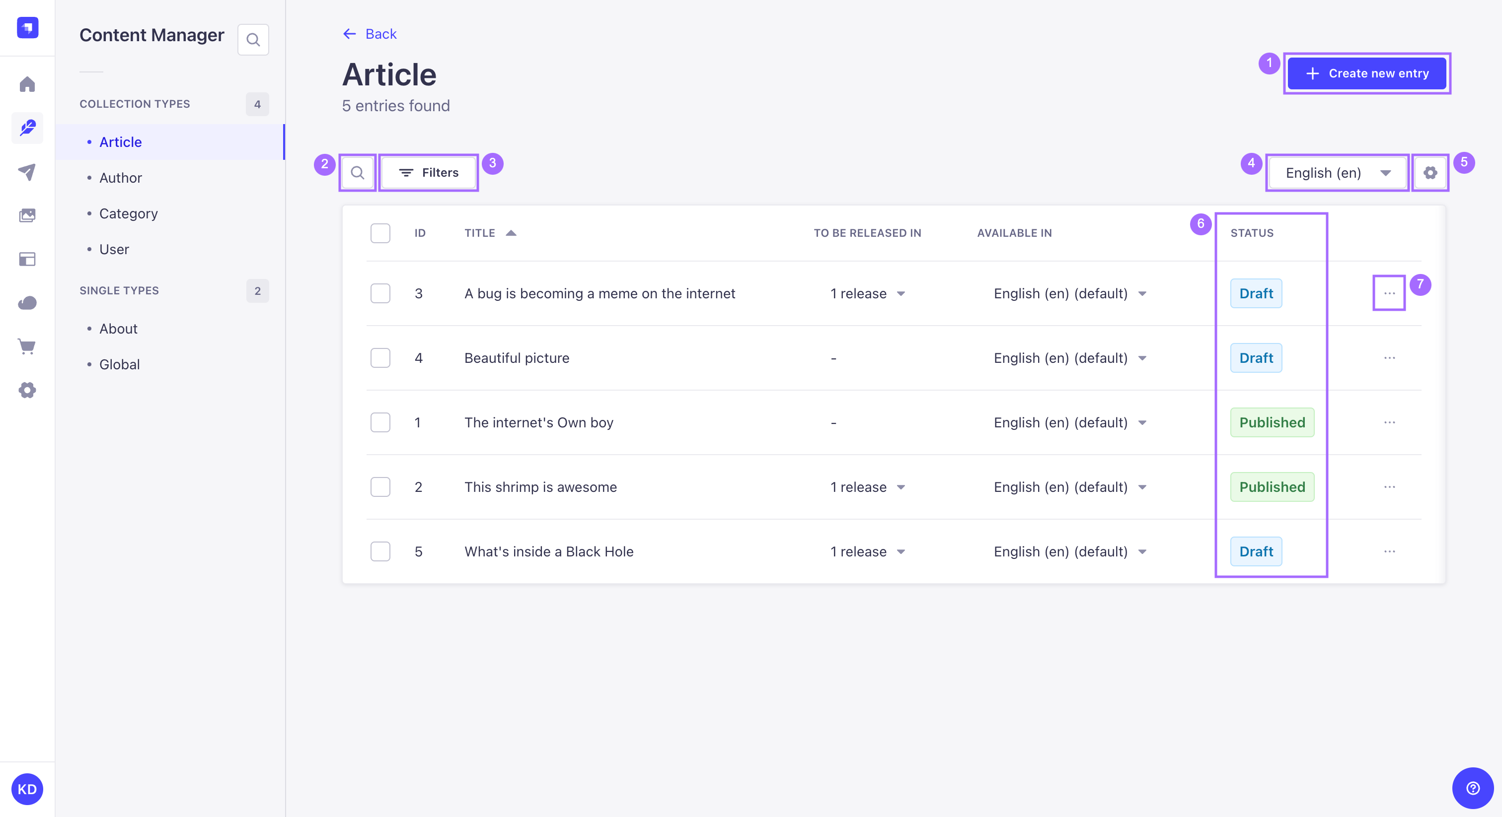Click the Content Manager search icon
1502x817 pixels.
point(252,39)
